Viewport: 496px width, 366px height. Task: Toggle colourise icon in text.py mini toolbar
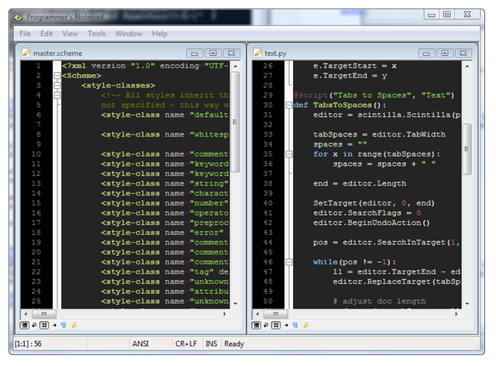(x=257, y=325)
